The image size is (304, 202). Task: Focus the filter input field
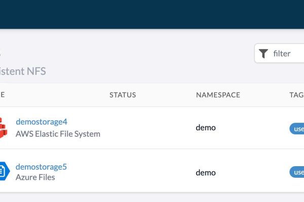[279, 54]
